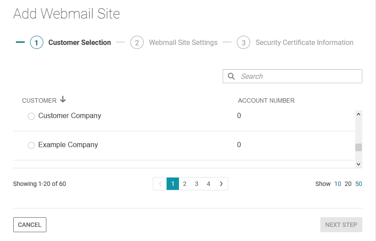
Task: Select the Customer Company radio button
Action: coord(31,116)
